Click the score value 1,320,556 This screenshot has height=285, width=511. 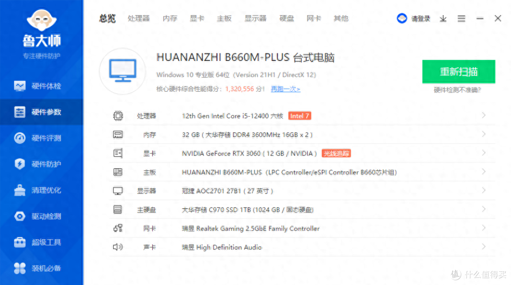pos(239,89)
